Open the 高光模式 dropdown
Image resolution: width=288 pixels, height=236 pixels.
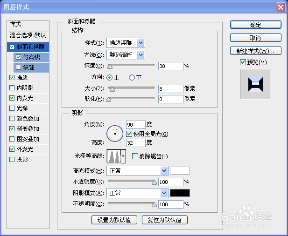click(x=137, y=171)
